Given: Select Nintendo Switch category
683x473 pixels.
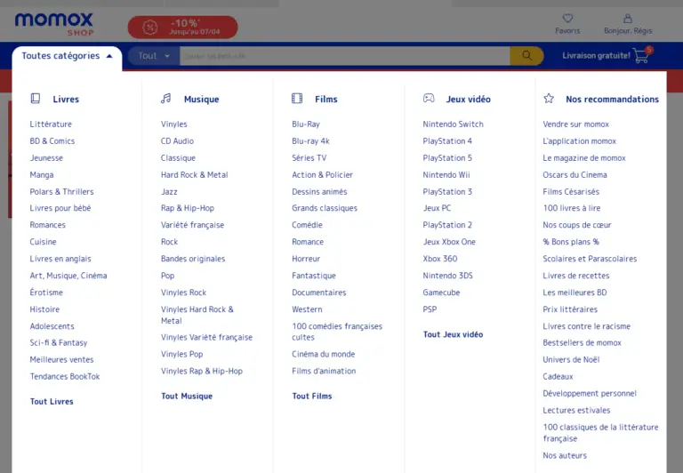Looking at the screenshot, I should pyautogui.click(x=453, y=124).
